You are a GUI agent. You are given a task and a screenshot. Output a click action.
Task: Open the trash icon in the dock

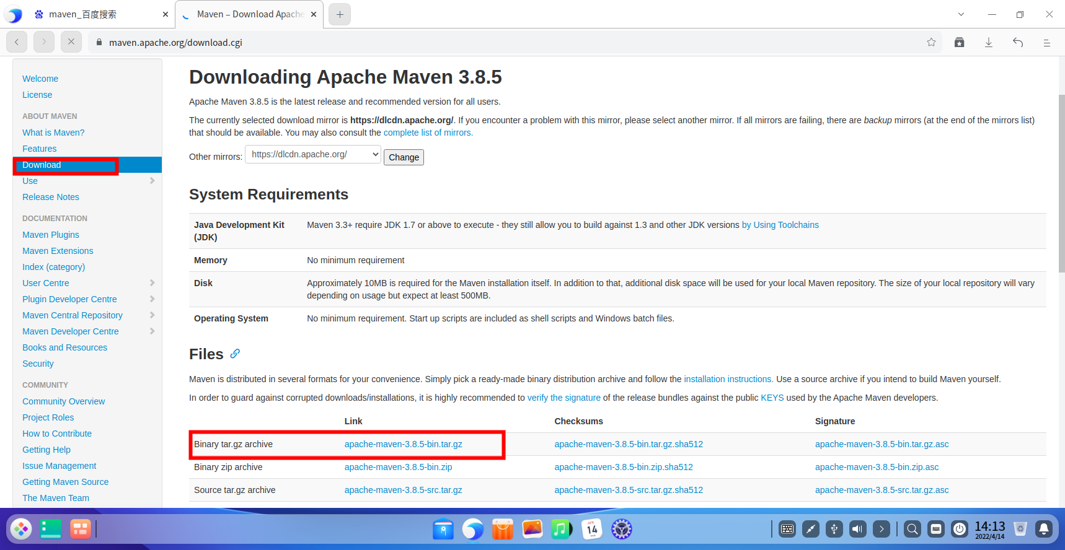[x=1020, y=529]
